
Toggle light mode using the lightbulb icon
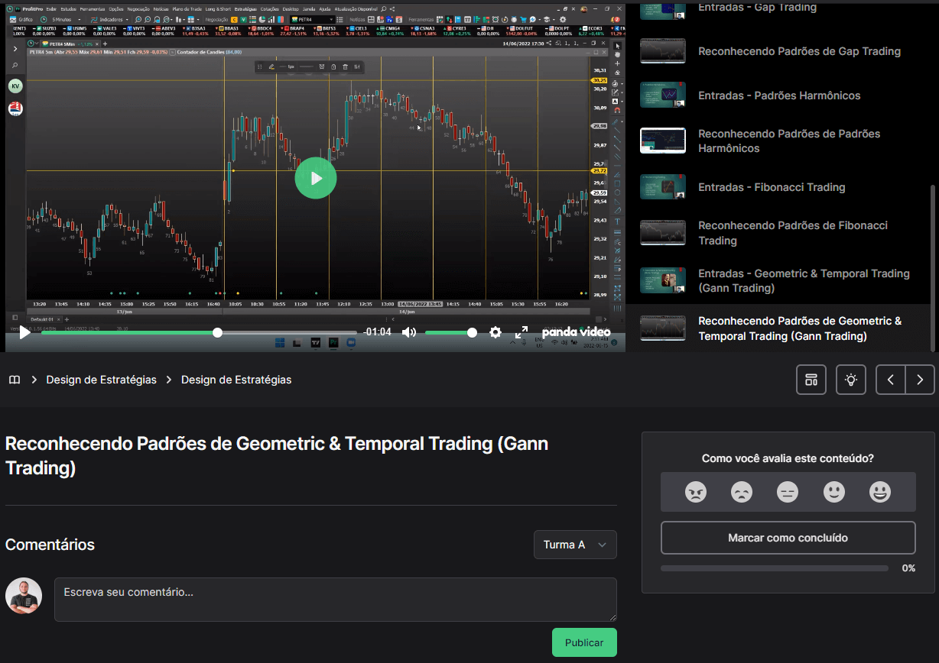pyautogui.click(x=851, y=380)
